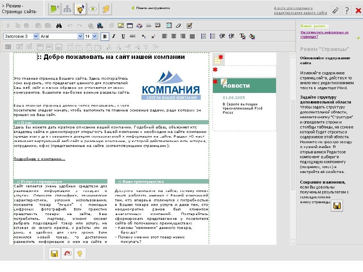Select the page editing mode icon
This screenshot has width=363, height=272.
(x=80, y=9)
